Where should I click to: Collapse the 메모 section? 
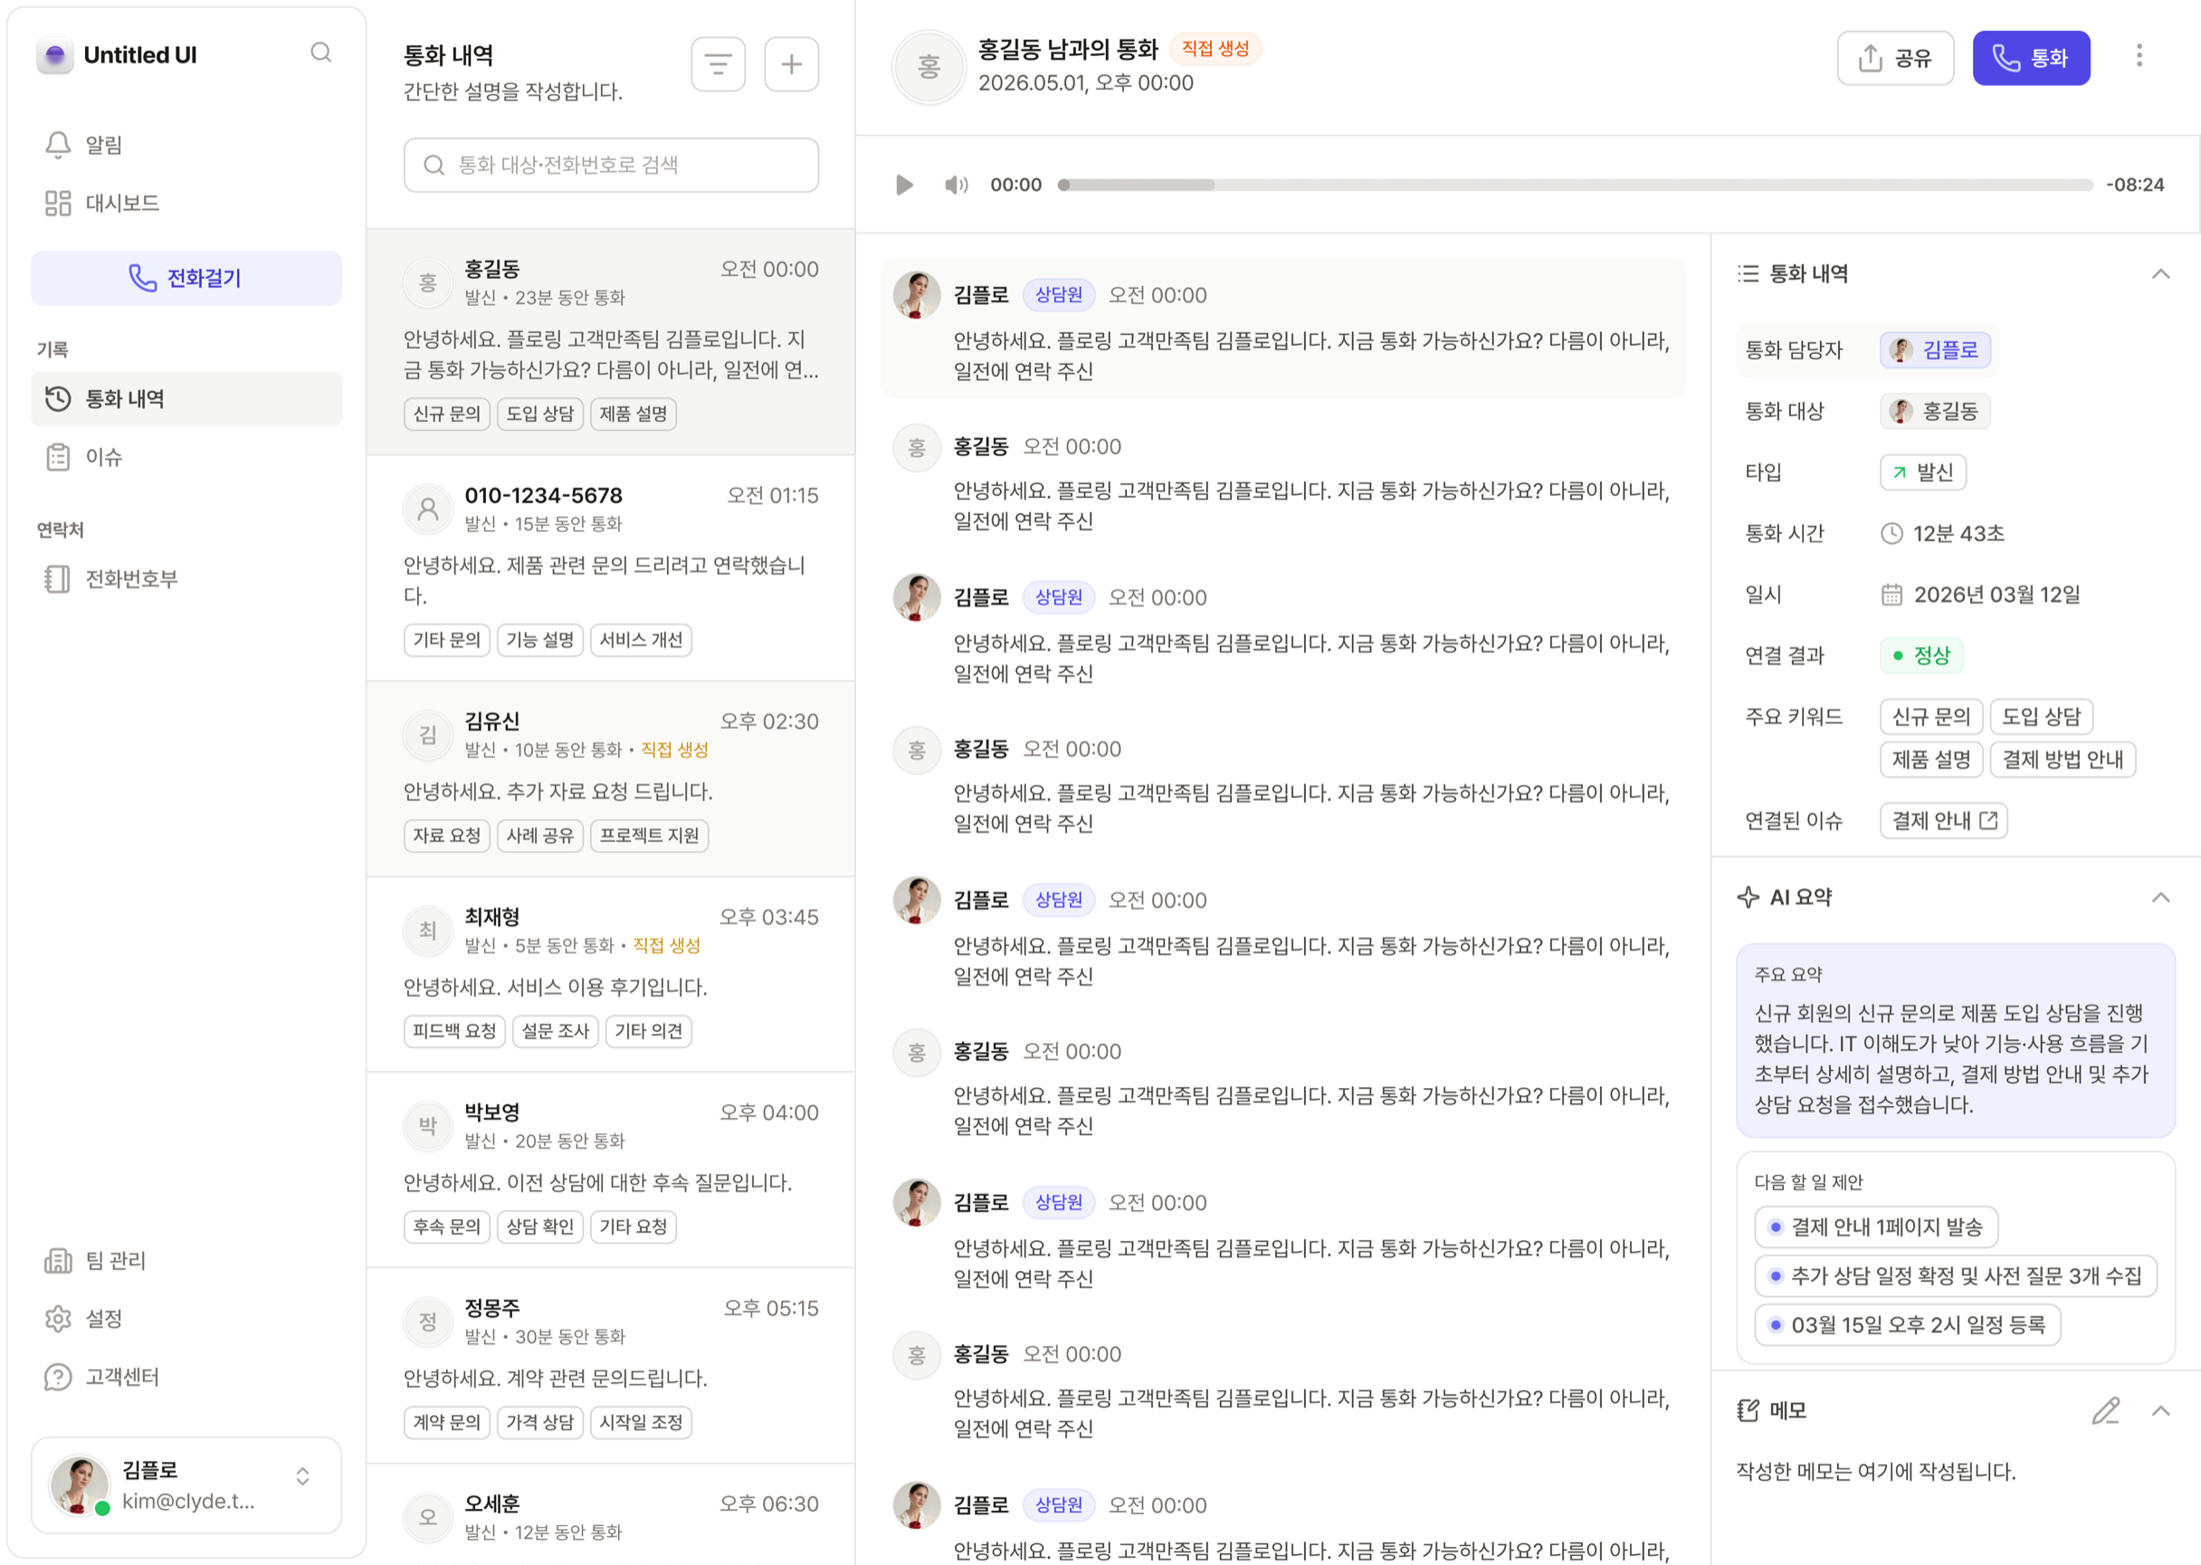(x=2160, y=1411)
